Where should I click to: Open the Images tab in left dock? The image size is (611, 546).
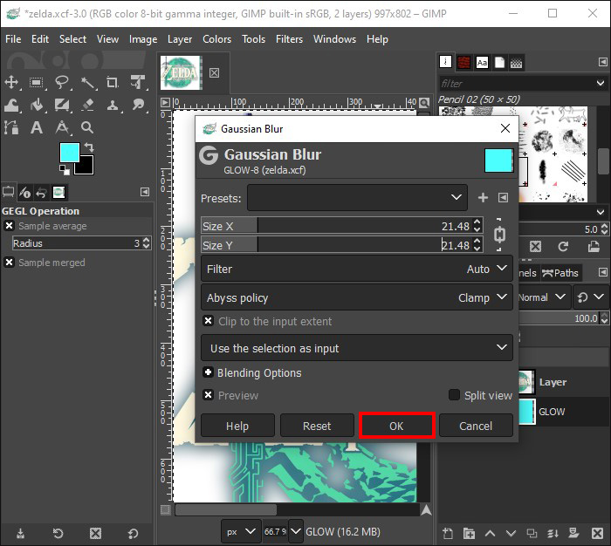[x=58, y=192]
